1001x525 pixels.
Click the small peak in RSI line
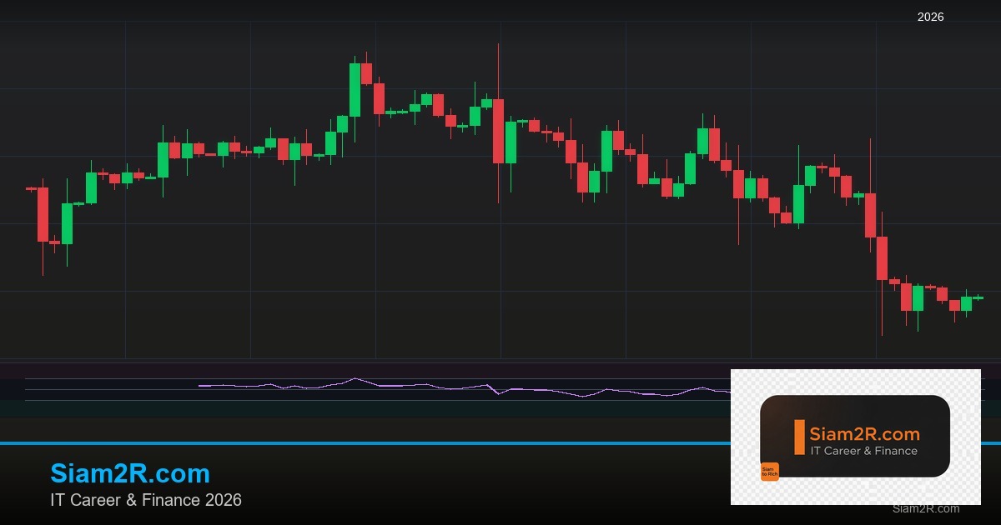coord(355,379)
